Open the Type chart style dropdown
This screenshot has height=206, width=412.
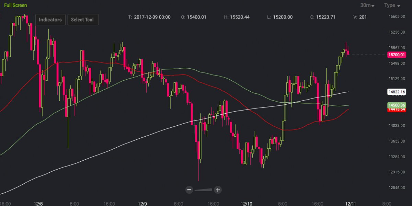391,5
